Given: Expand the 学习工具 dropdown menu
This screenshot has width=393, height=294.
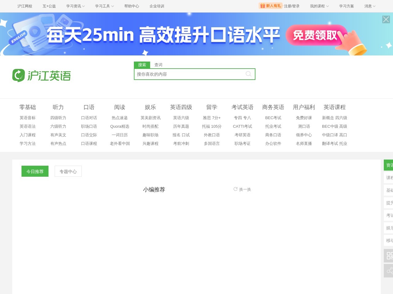Looking at the screenshot, I should [x=104, y=6].
